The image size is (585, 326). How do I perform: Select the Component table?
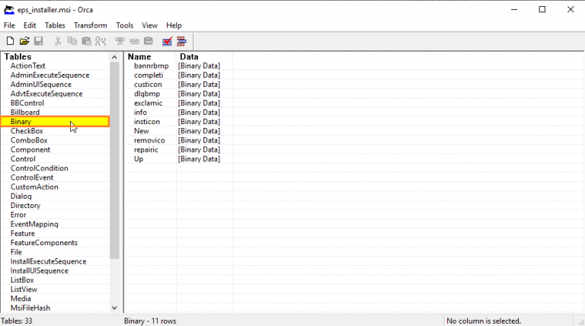(30, 149)
